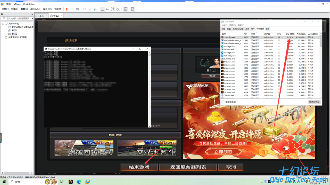This screenshot has height=185, width=330.
Task: Open VMware 编辑(E) menu
Action: click(15, 9)
